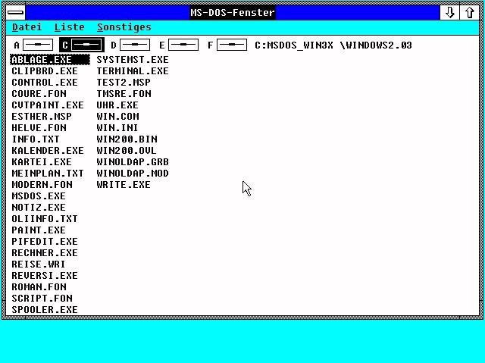Open the Liste menu
The image size is (485, 363).
click(69, 27)
